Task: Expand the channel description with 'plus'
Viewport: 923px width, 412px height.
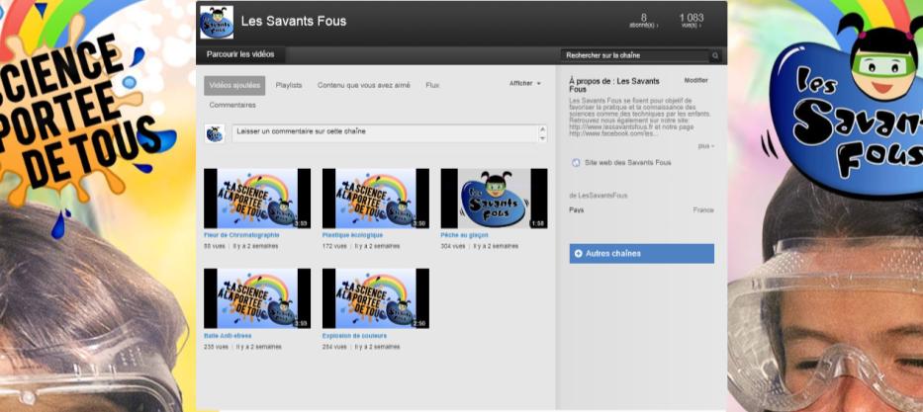Action: (x=705, y=146)
